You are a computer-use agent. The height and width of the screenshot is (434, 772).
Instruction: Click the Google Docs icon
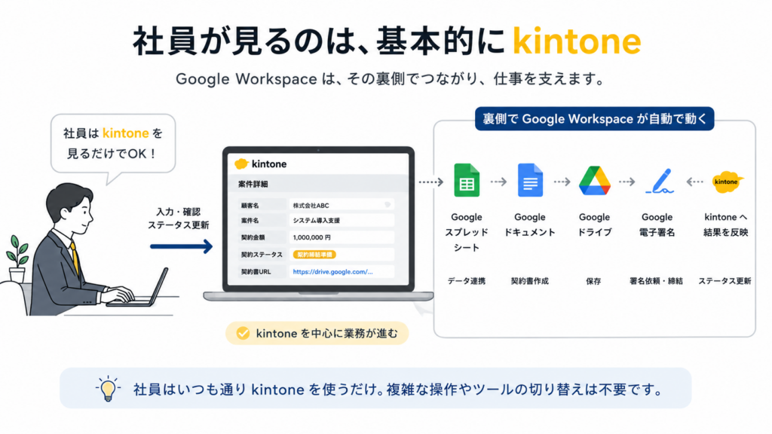coord(530,181)
